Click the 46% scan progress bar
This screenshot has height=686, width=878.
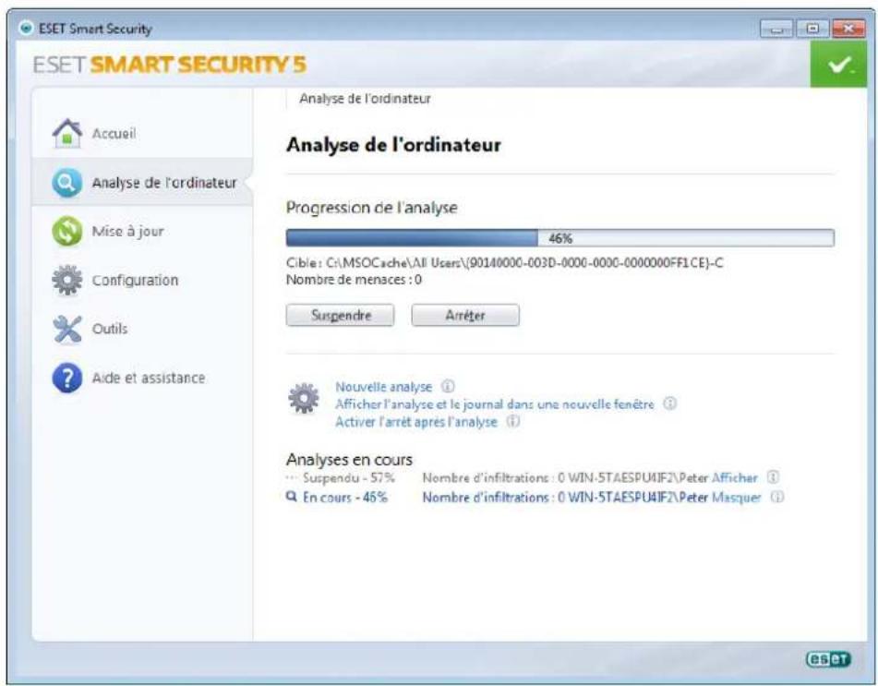560,238
